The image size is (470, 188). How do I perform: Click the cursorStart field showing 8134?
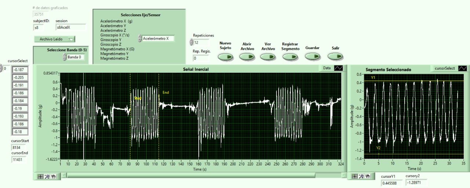(x=19, y=148)
